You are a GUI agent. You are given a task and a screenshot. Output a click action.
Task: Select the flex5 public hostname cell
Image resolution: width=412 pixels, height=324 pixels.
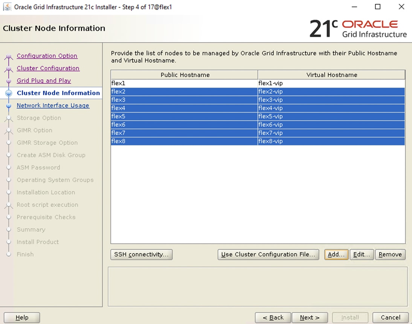pos(185,116)
